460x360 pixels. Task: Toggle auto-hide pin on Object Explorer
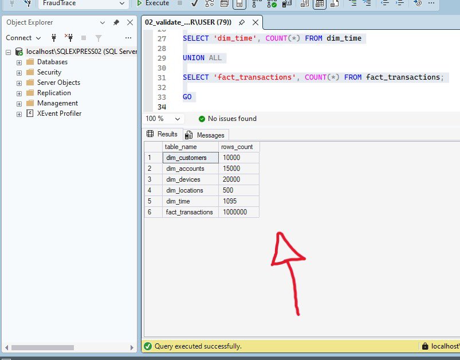pyautogui.click(x=116, y=22)
